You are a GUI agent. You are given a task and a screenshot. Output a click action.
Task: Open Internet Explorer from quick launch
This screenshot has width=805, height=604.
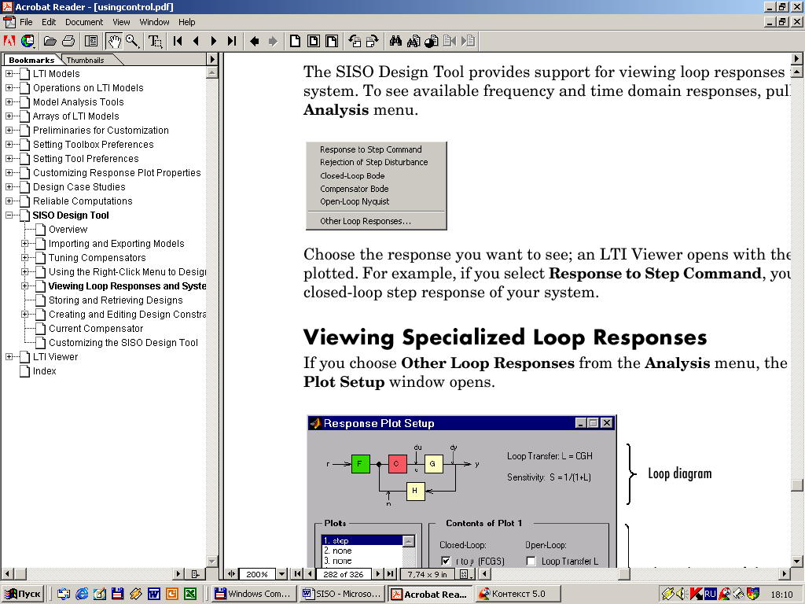tap(82, 594)
